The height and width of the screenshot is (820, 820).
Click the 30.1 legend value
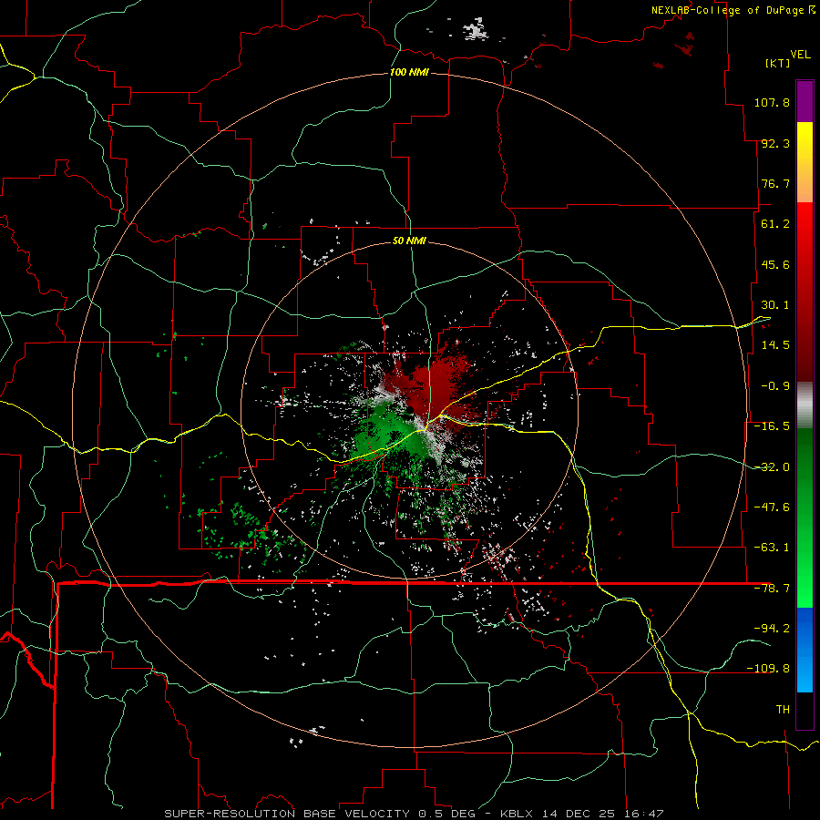pos(775,305)
